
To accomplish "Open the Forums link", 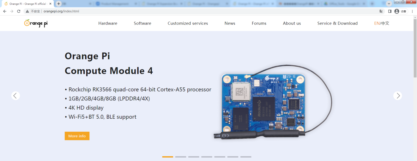I will point(259,23).
